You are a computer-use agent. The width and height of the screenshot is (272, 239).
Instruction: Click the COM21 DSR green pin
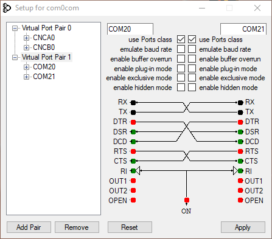[x=240, y=132]
